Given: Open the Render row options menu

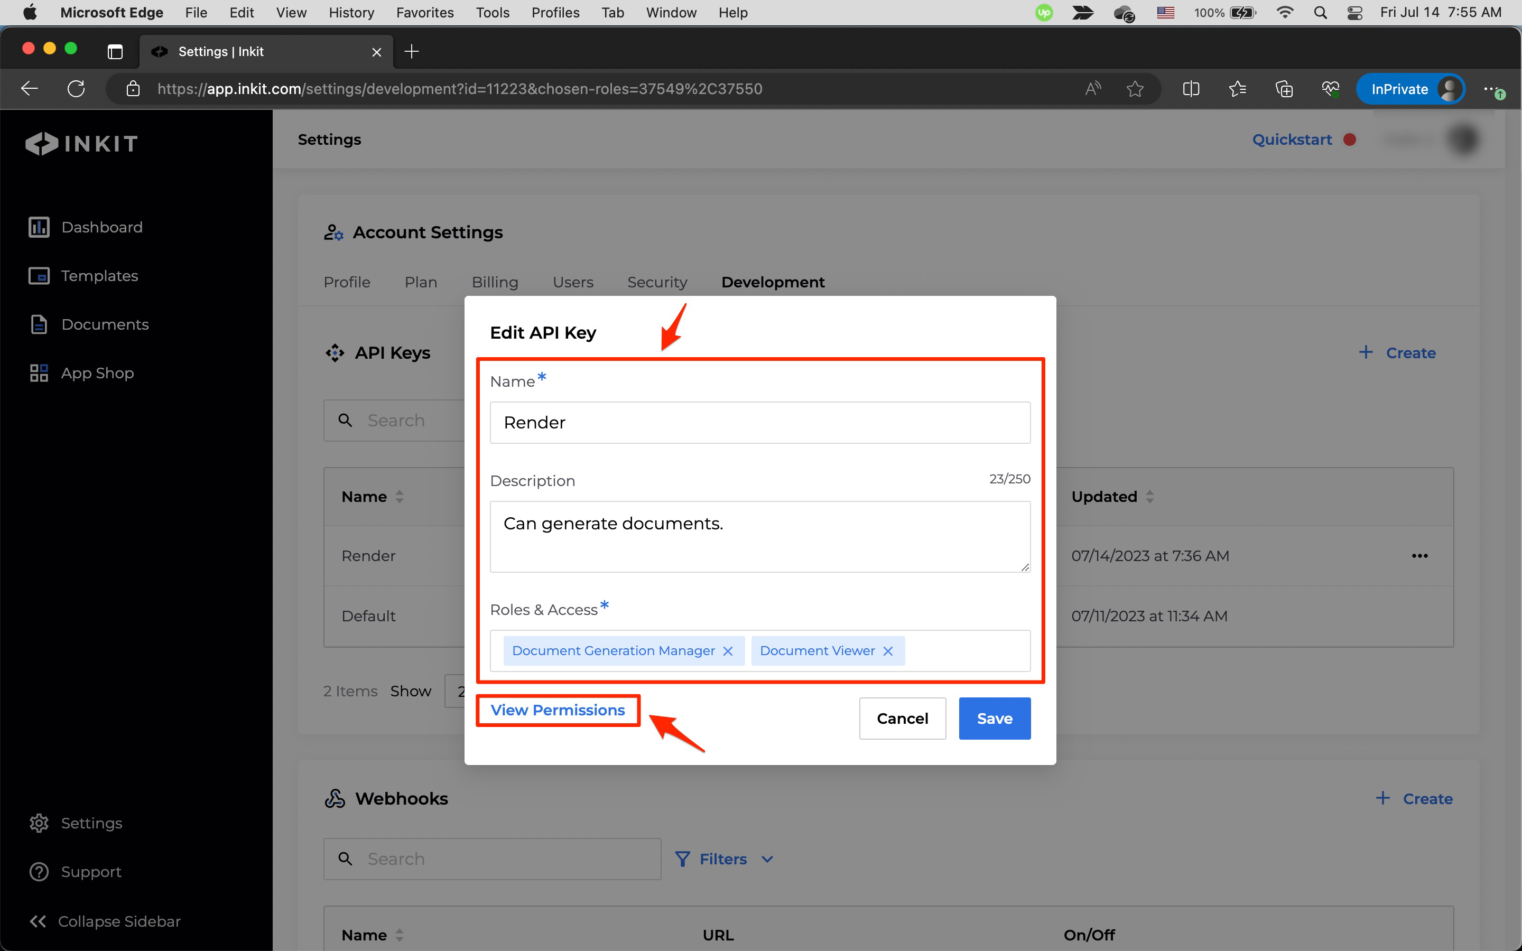Looking at the screenshot, I should 1419,556.
